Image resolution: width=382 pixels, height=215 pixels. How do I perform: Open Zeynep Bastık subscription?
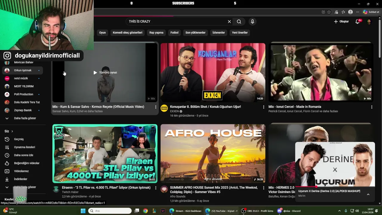tap(23, 110)
